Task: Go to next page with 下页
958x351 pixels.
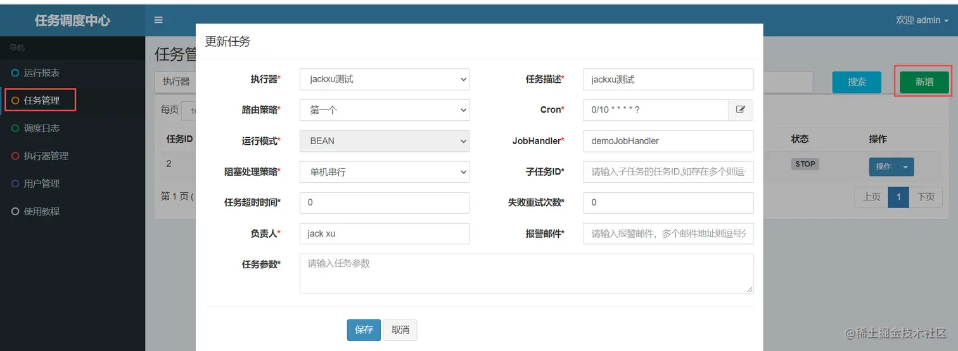Action: tap(926, 197)
